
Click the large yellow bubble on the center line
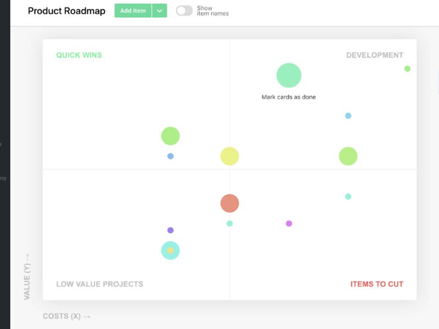(x=229, y=156)
